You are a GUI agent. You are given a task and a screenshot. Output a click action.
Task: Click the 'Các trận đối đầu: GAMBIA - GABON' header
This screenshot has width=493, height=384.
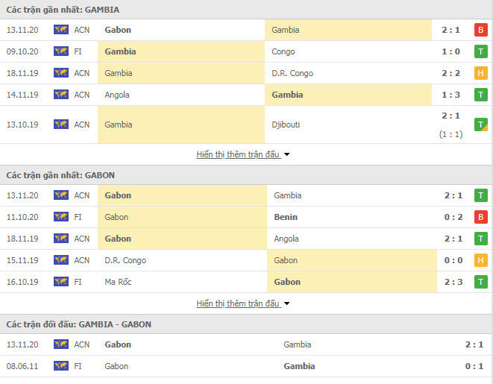point(78,324)
